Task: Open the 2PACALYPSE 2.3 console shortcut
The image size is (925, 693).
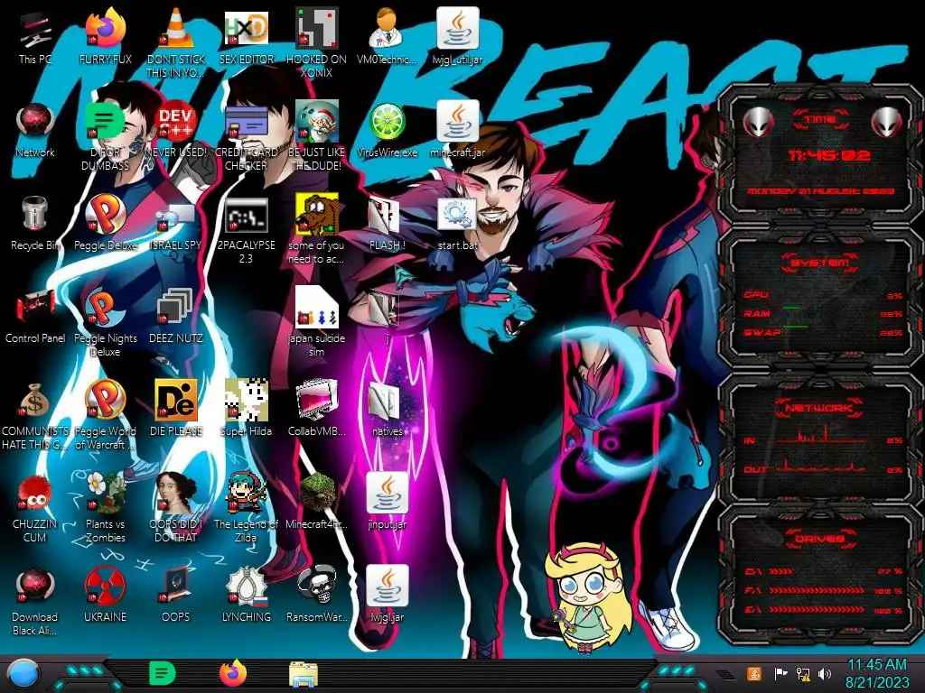Action: (x=246, y=215)
